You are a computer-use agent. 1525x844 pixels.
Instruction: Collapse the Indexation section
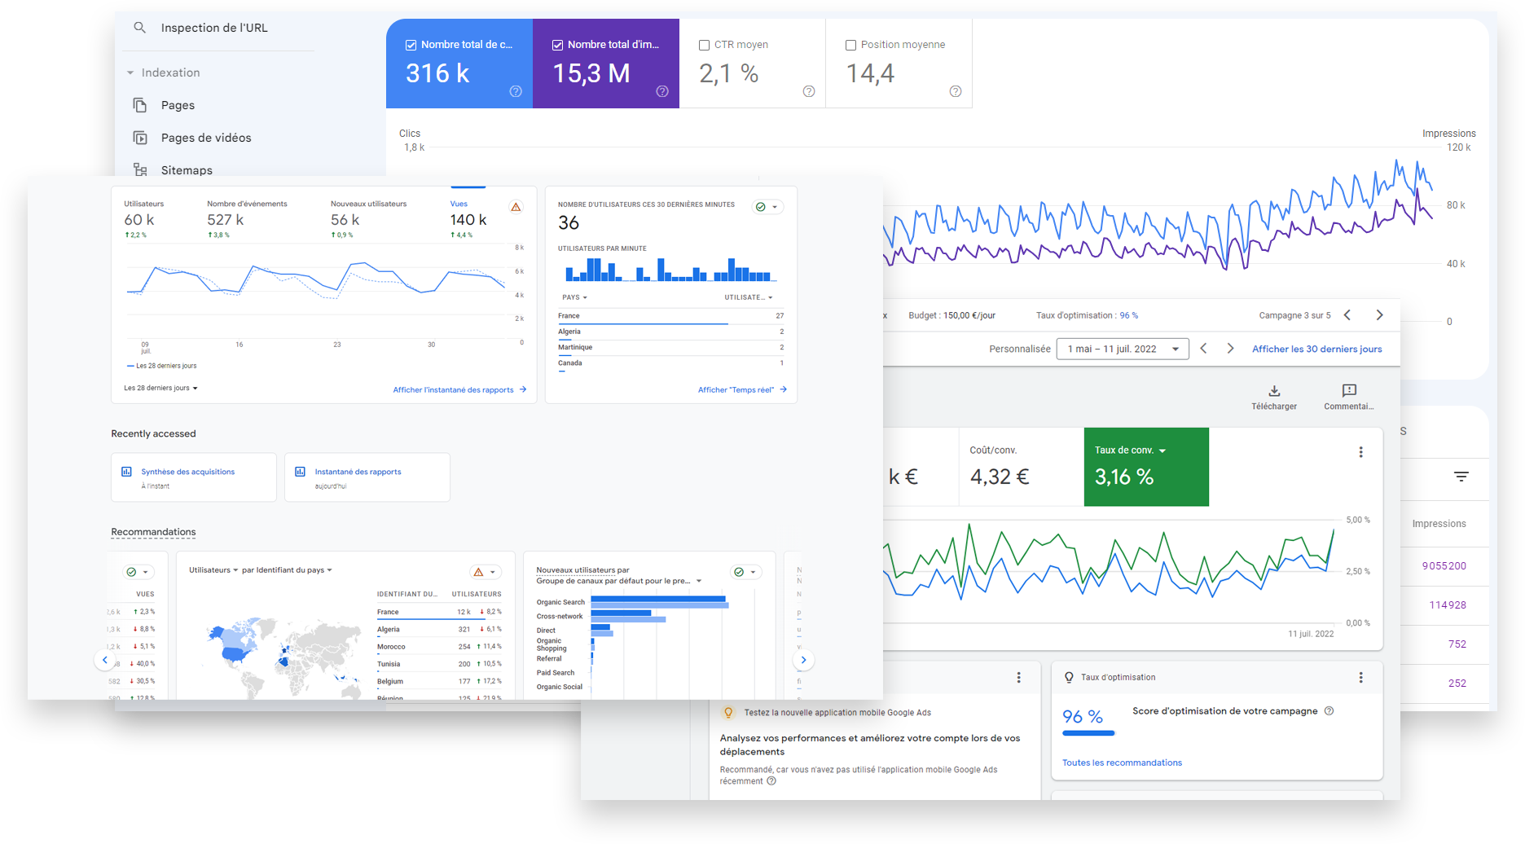pos(130,73)
